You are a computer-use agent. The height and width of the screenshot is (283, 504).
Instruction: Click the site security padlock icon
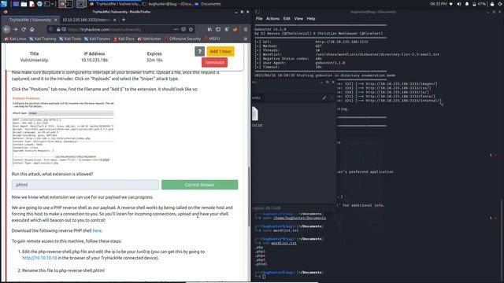pos(58,29)
